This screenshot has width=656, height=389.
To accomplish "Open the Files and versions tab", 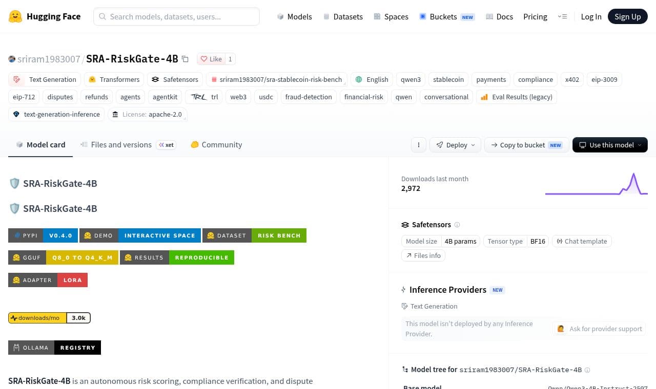I will (x=127, y=145).
